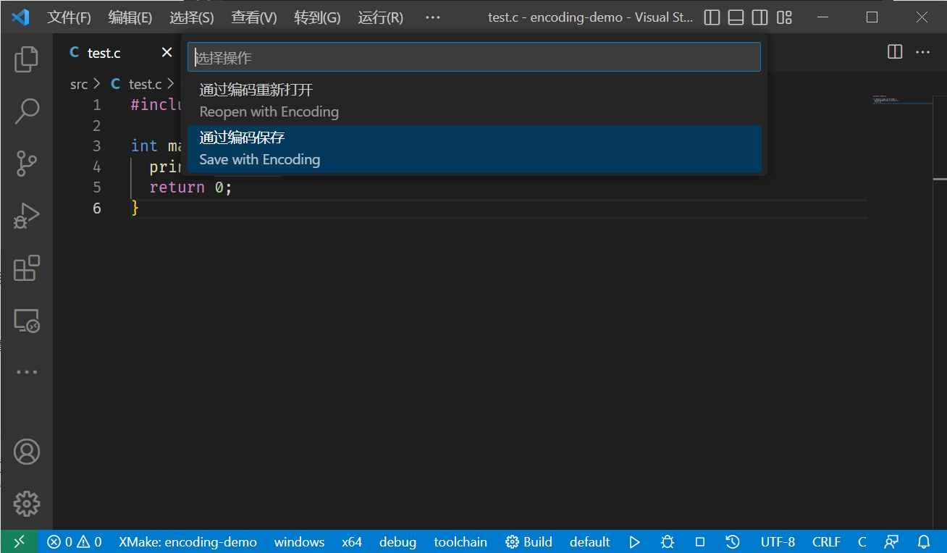Open the Manage gear icon
Viewport: 947px width, 553px height.
(x=27, y=504)
